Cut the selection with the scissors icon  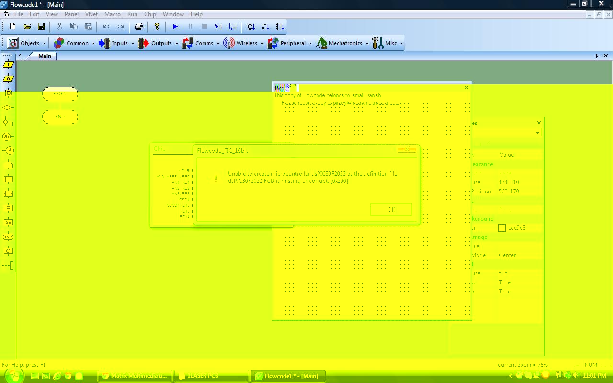pos(59,26)
